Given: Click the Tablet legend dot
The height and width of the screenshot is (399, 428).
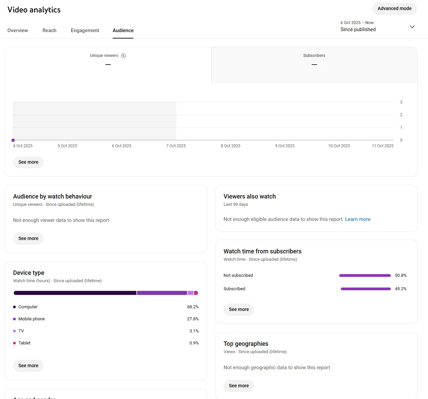Looking at the screenshot, I should (14, 343).
